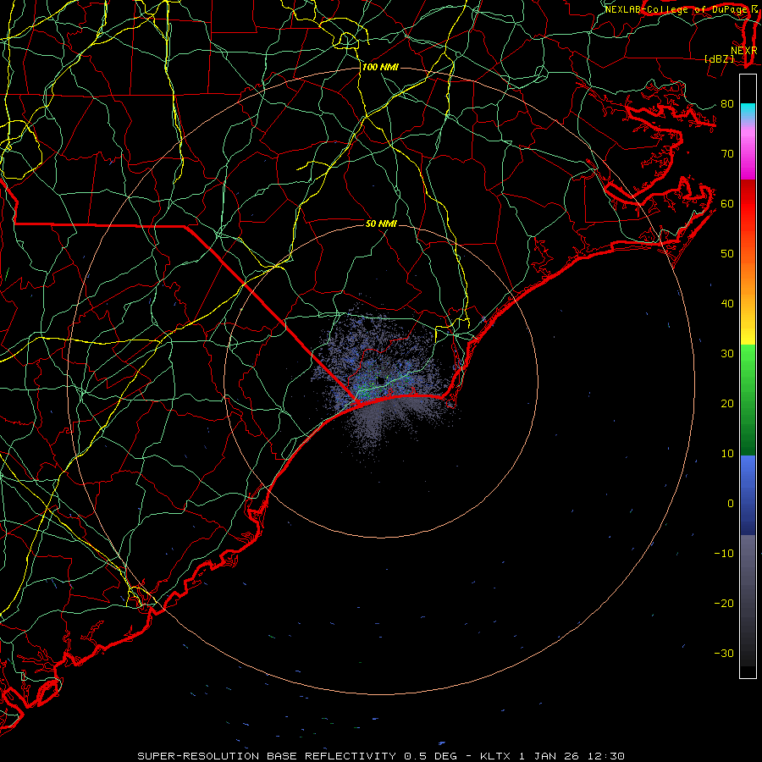Click the 50 dBZ scale value
Screen dimensions: 762x762
pyautogui.click(x=727, y=254)
